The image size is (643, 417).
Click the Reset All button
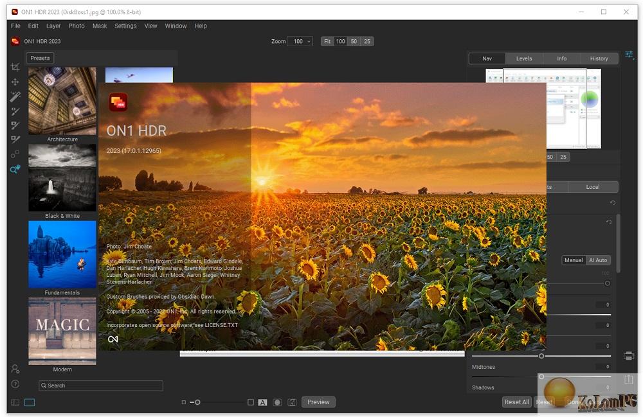[x=517, y=402]
